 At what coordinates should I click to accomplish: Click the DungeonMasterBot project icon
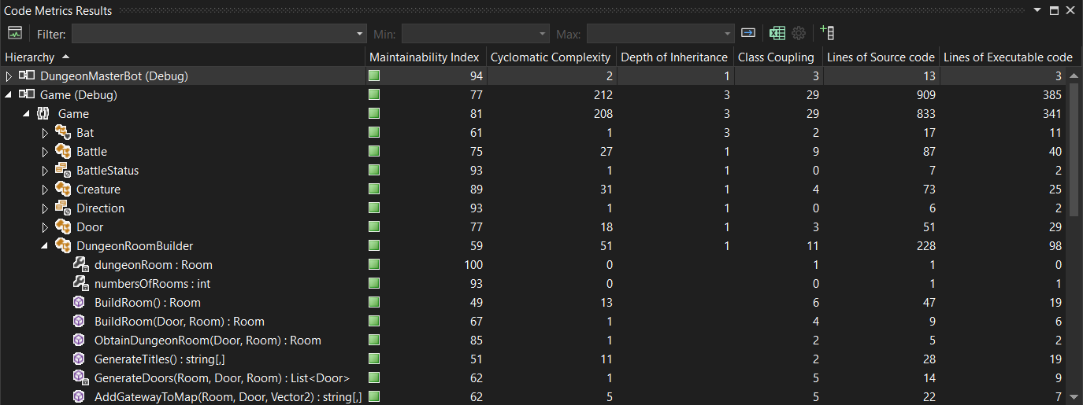coord(28,76)
